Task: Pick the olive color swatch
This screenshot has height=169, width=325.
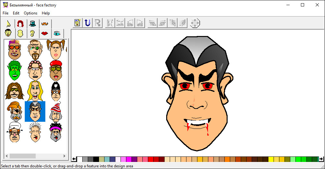Action: pos(287,159)
